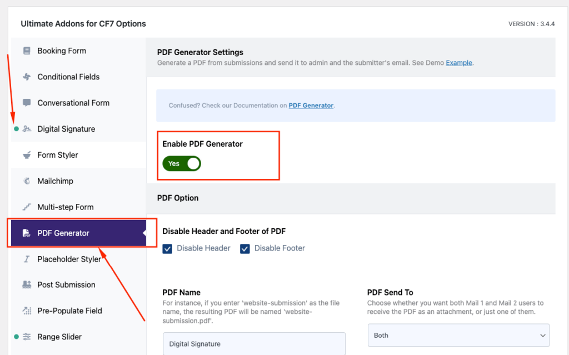
Task: Open the PDF Generator documentation link
Action: [311, 105]
